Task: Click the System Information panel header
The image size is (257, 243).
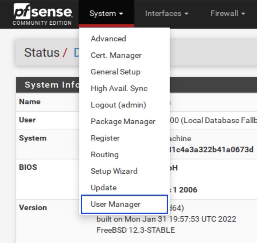Action: (136, 85)
